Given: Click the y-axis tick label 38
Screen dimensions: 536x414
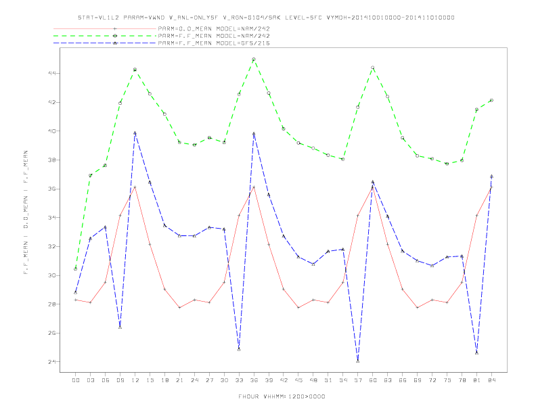Looking at the screenshot, I should [52, 160].
